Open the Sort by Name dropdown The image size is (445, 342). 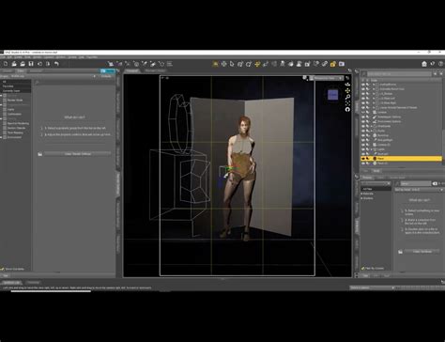click(x=419, y=190)
